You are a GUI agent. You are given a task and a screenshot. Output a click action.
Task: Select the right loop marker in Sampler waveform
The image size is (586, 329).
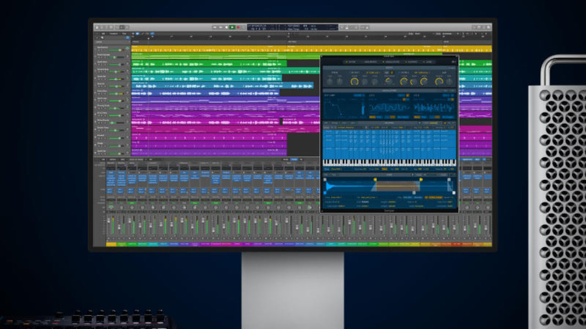click(421, 180)
